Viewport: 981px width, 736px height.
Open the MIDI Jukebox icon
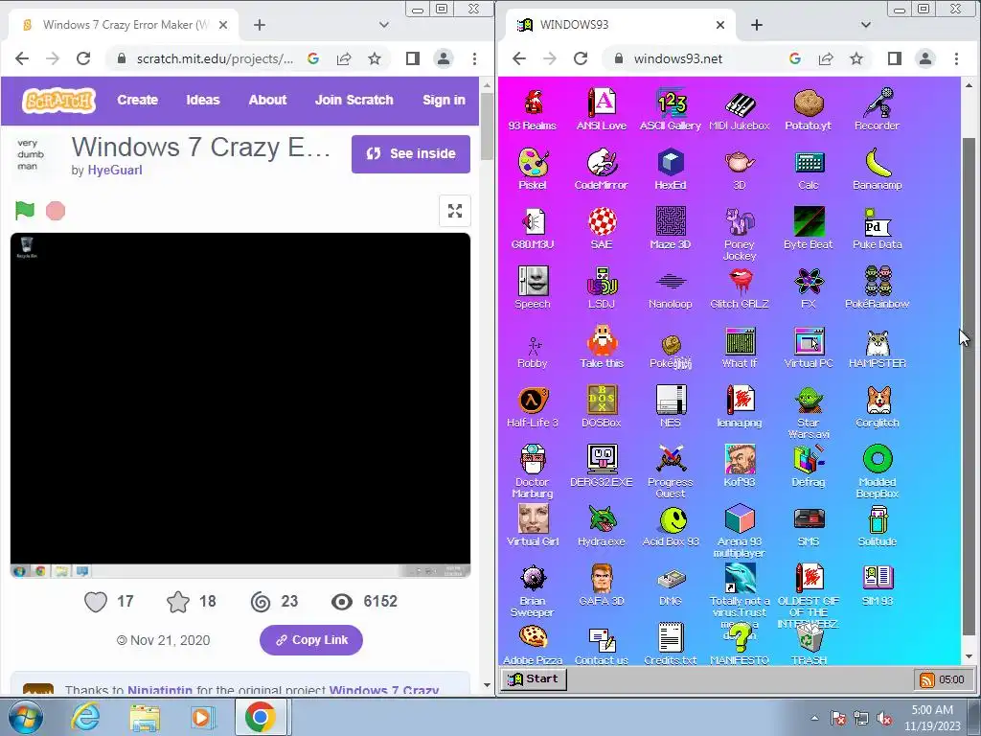pos(740,109)
